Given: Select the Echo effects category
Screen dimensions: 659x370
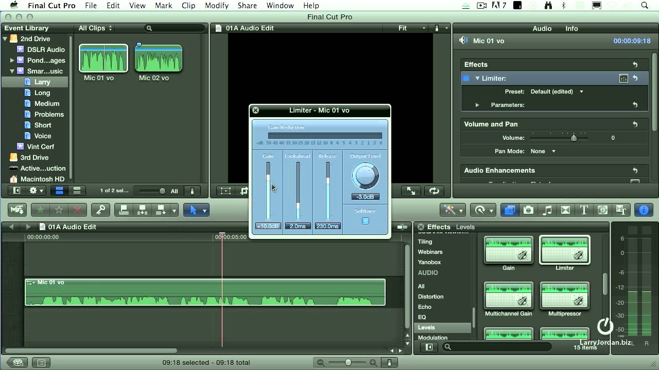Looking at the screenshot, I should (425, 307).
